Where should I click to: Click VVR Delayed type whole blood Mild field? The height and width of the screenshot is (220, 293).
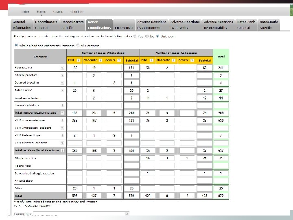pyautogui.click(x=75, y=135)
